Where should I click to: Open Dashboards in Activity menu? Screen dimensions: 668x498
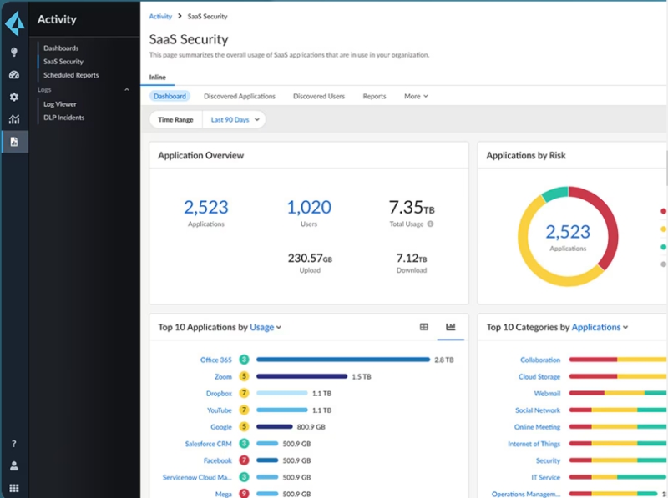pos(61,48)
